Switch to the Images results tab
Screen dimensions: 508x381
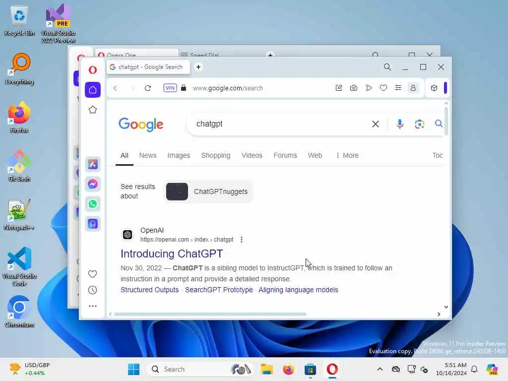pyautogui.click(x=179, y=155)
